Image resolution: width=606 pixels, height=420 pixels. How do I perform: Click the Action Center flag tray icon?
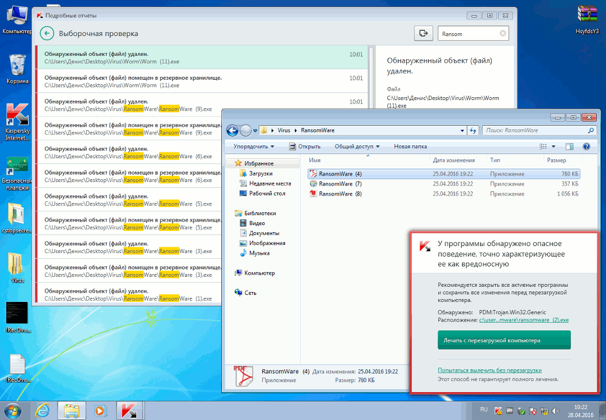point(533,411)
